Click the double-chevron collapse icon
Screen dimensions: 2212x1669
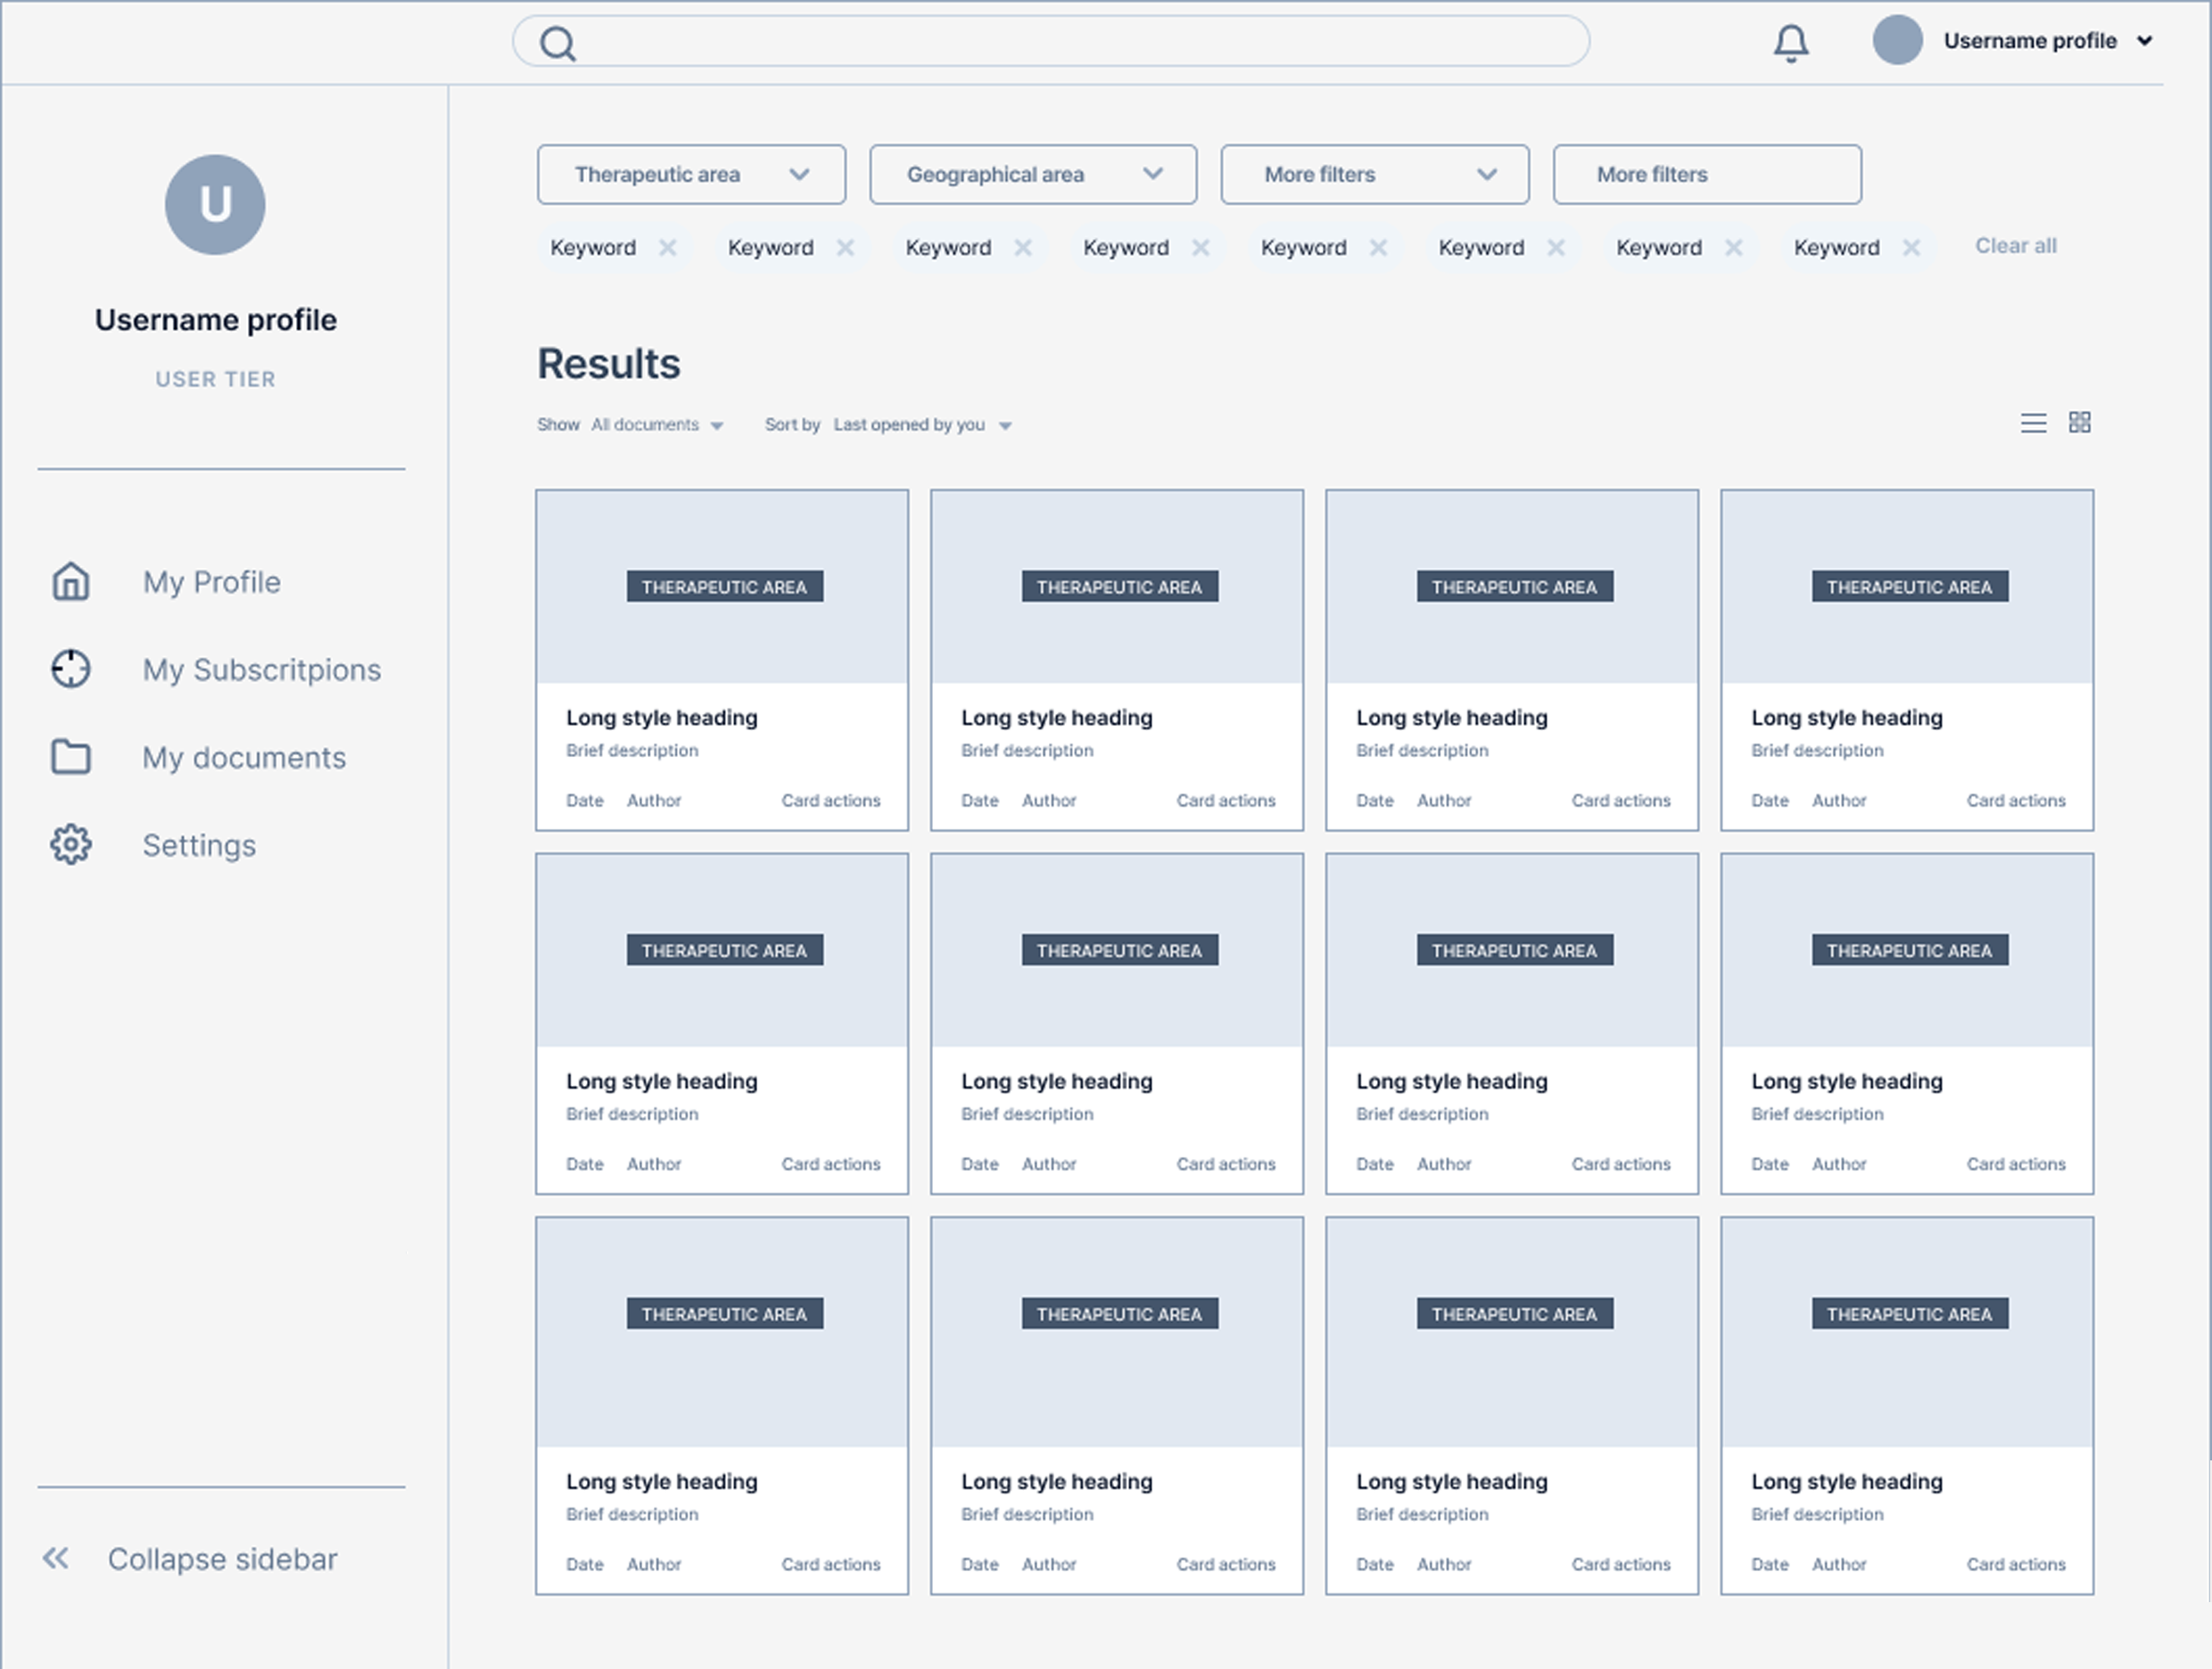pyautogui.click(x=56, y=1558)
